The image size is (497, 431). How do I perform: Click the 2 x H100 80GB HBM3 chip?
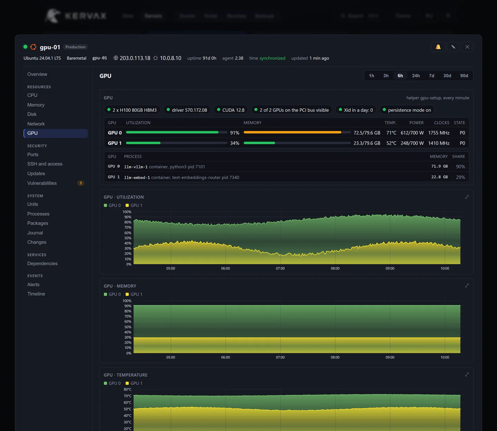(132, 110)
